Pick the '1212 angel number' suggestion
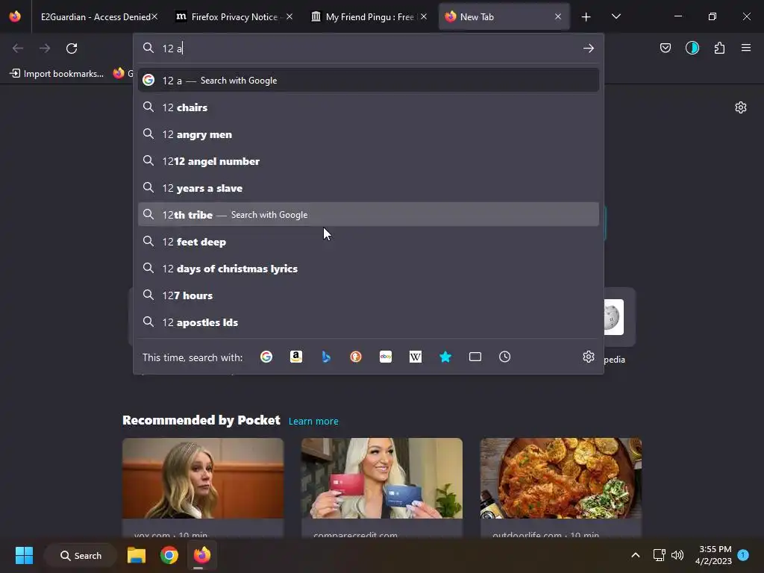The width and height of the screenshot is (764, 573). click(369, 161)
